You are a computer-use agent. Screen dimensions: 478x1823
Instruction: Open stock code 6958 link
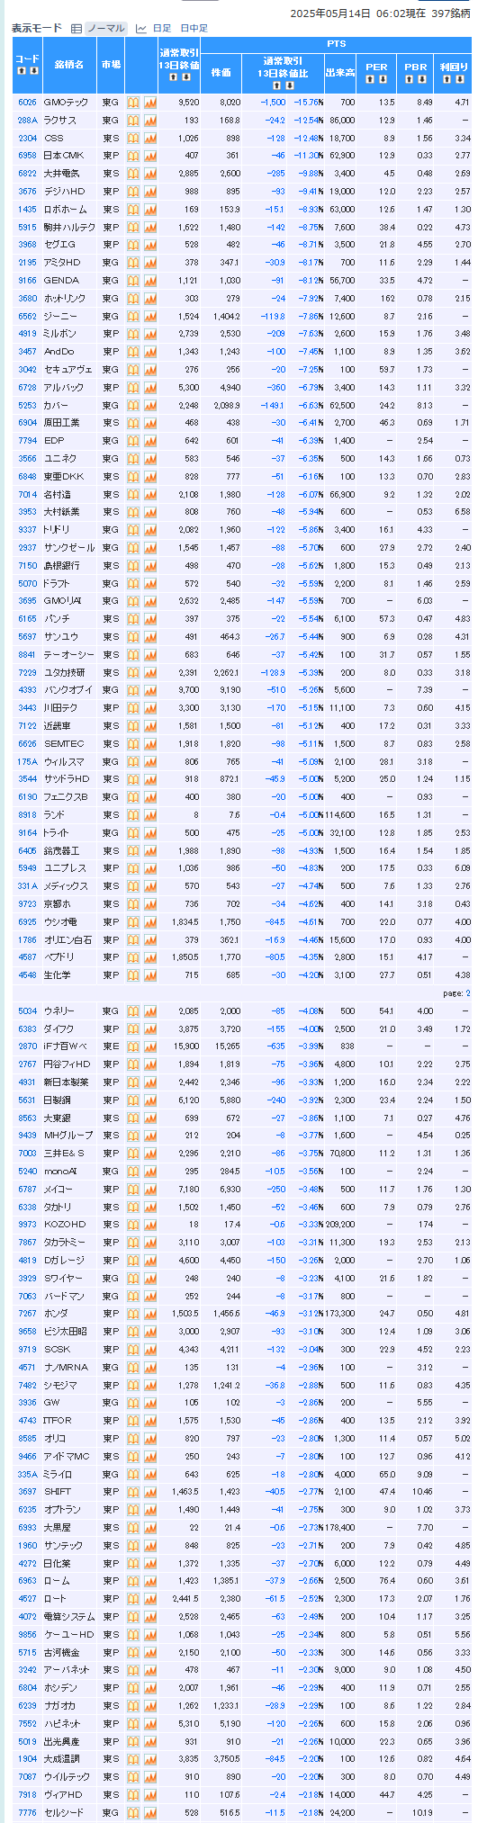[27, 156]
